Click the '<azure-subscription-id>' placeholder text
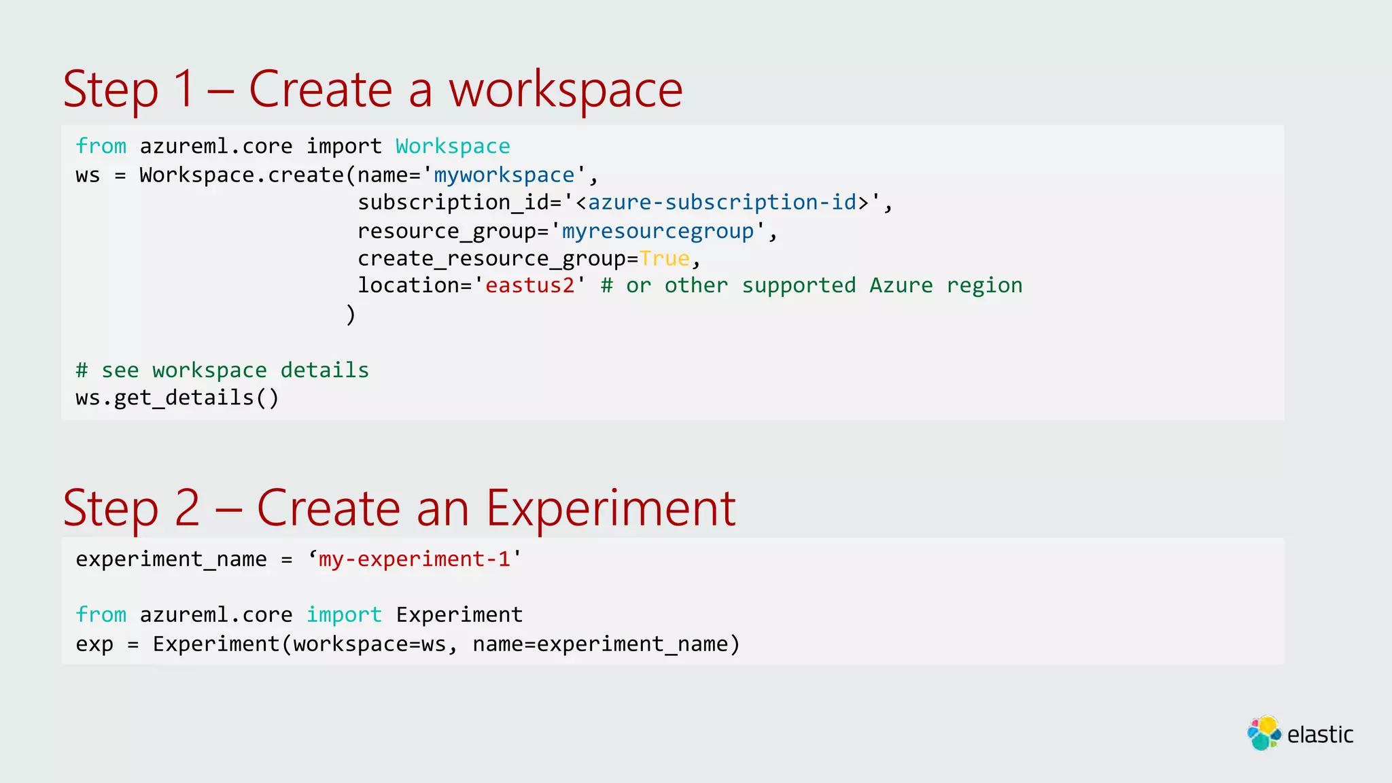Screen dimensions: 1392x783 [x=723, y=203]
